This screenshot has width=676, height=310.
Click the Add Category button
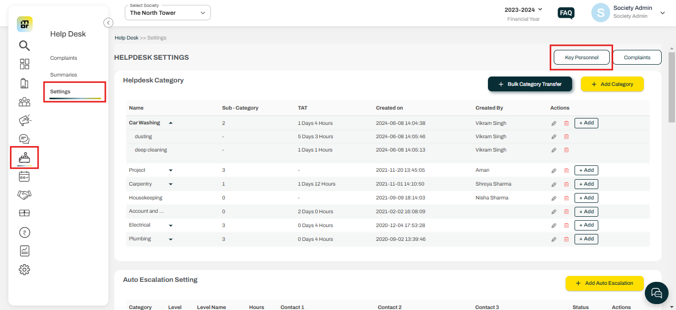point(612,84)
